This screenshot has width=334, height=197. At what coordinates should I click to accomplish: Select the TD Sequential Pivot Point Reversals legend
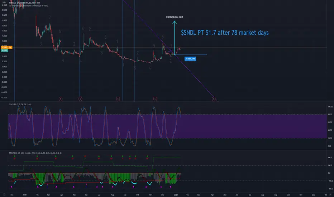[x=29, y=6]
